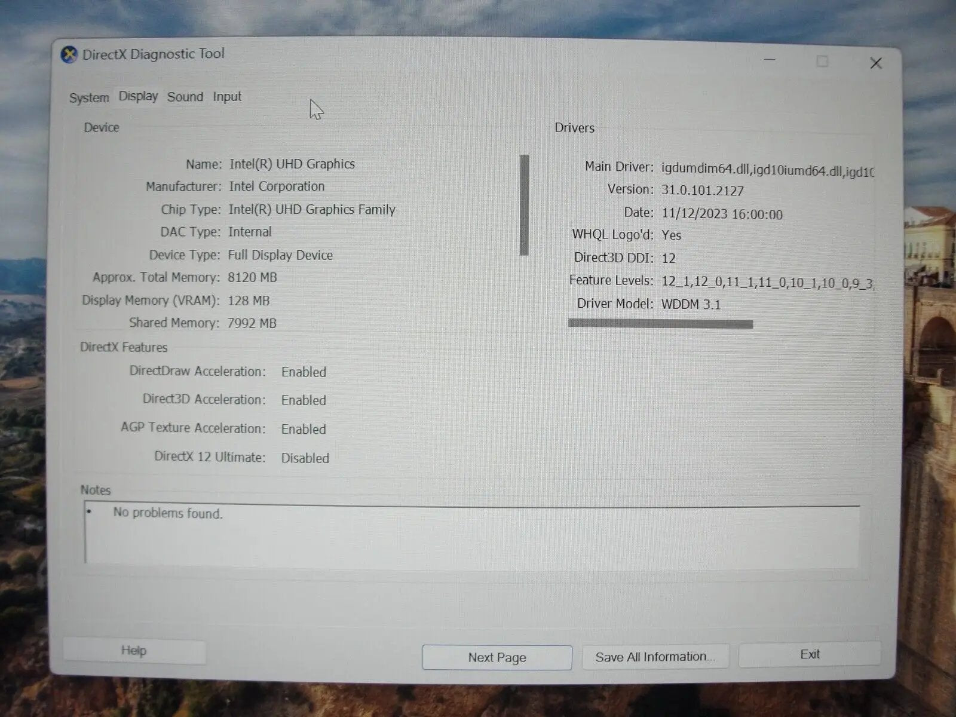The width and height of the screenshot is (956, 717).
Task: Click the 'DirectX Features' section heading
Action: (x=124, y=347)
